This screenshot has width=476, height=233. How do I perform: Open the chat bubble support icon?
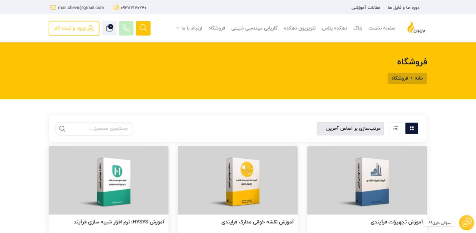click(x=466, y=223)
